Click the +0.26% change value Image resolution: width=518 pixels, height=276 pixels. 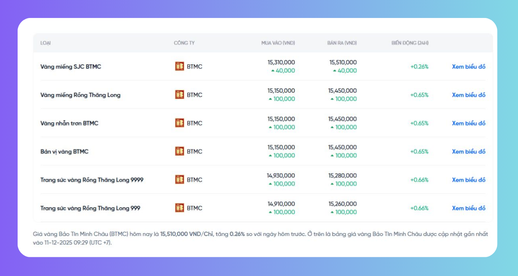[x=419, y=67]
